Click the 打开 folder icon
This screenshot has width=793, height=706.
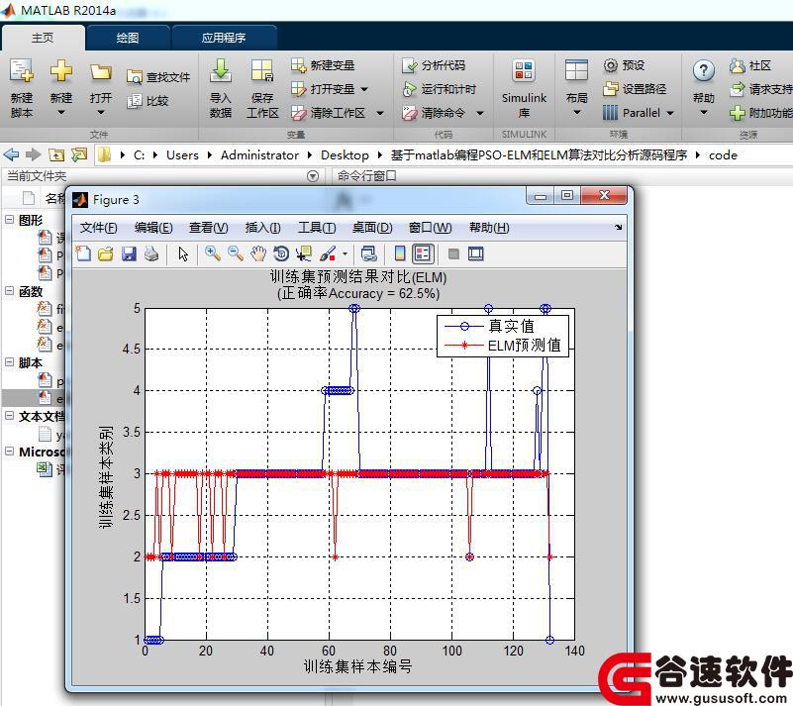coord(101,73)
